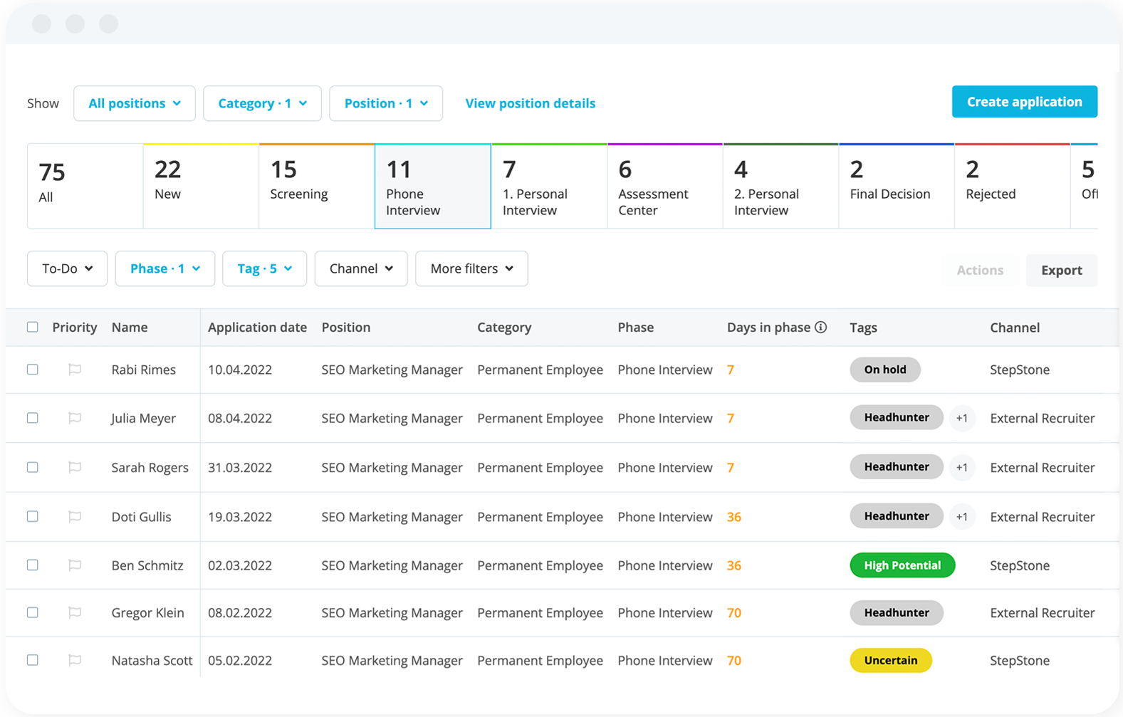This screenshot has height=717, width=1123.
Task: Click the Actions button
Action: [x=980, y=270]
